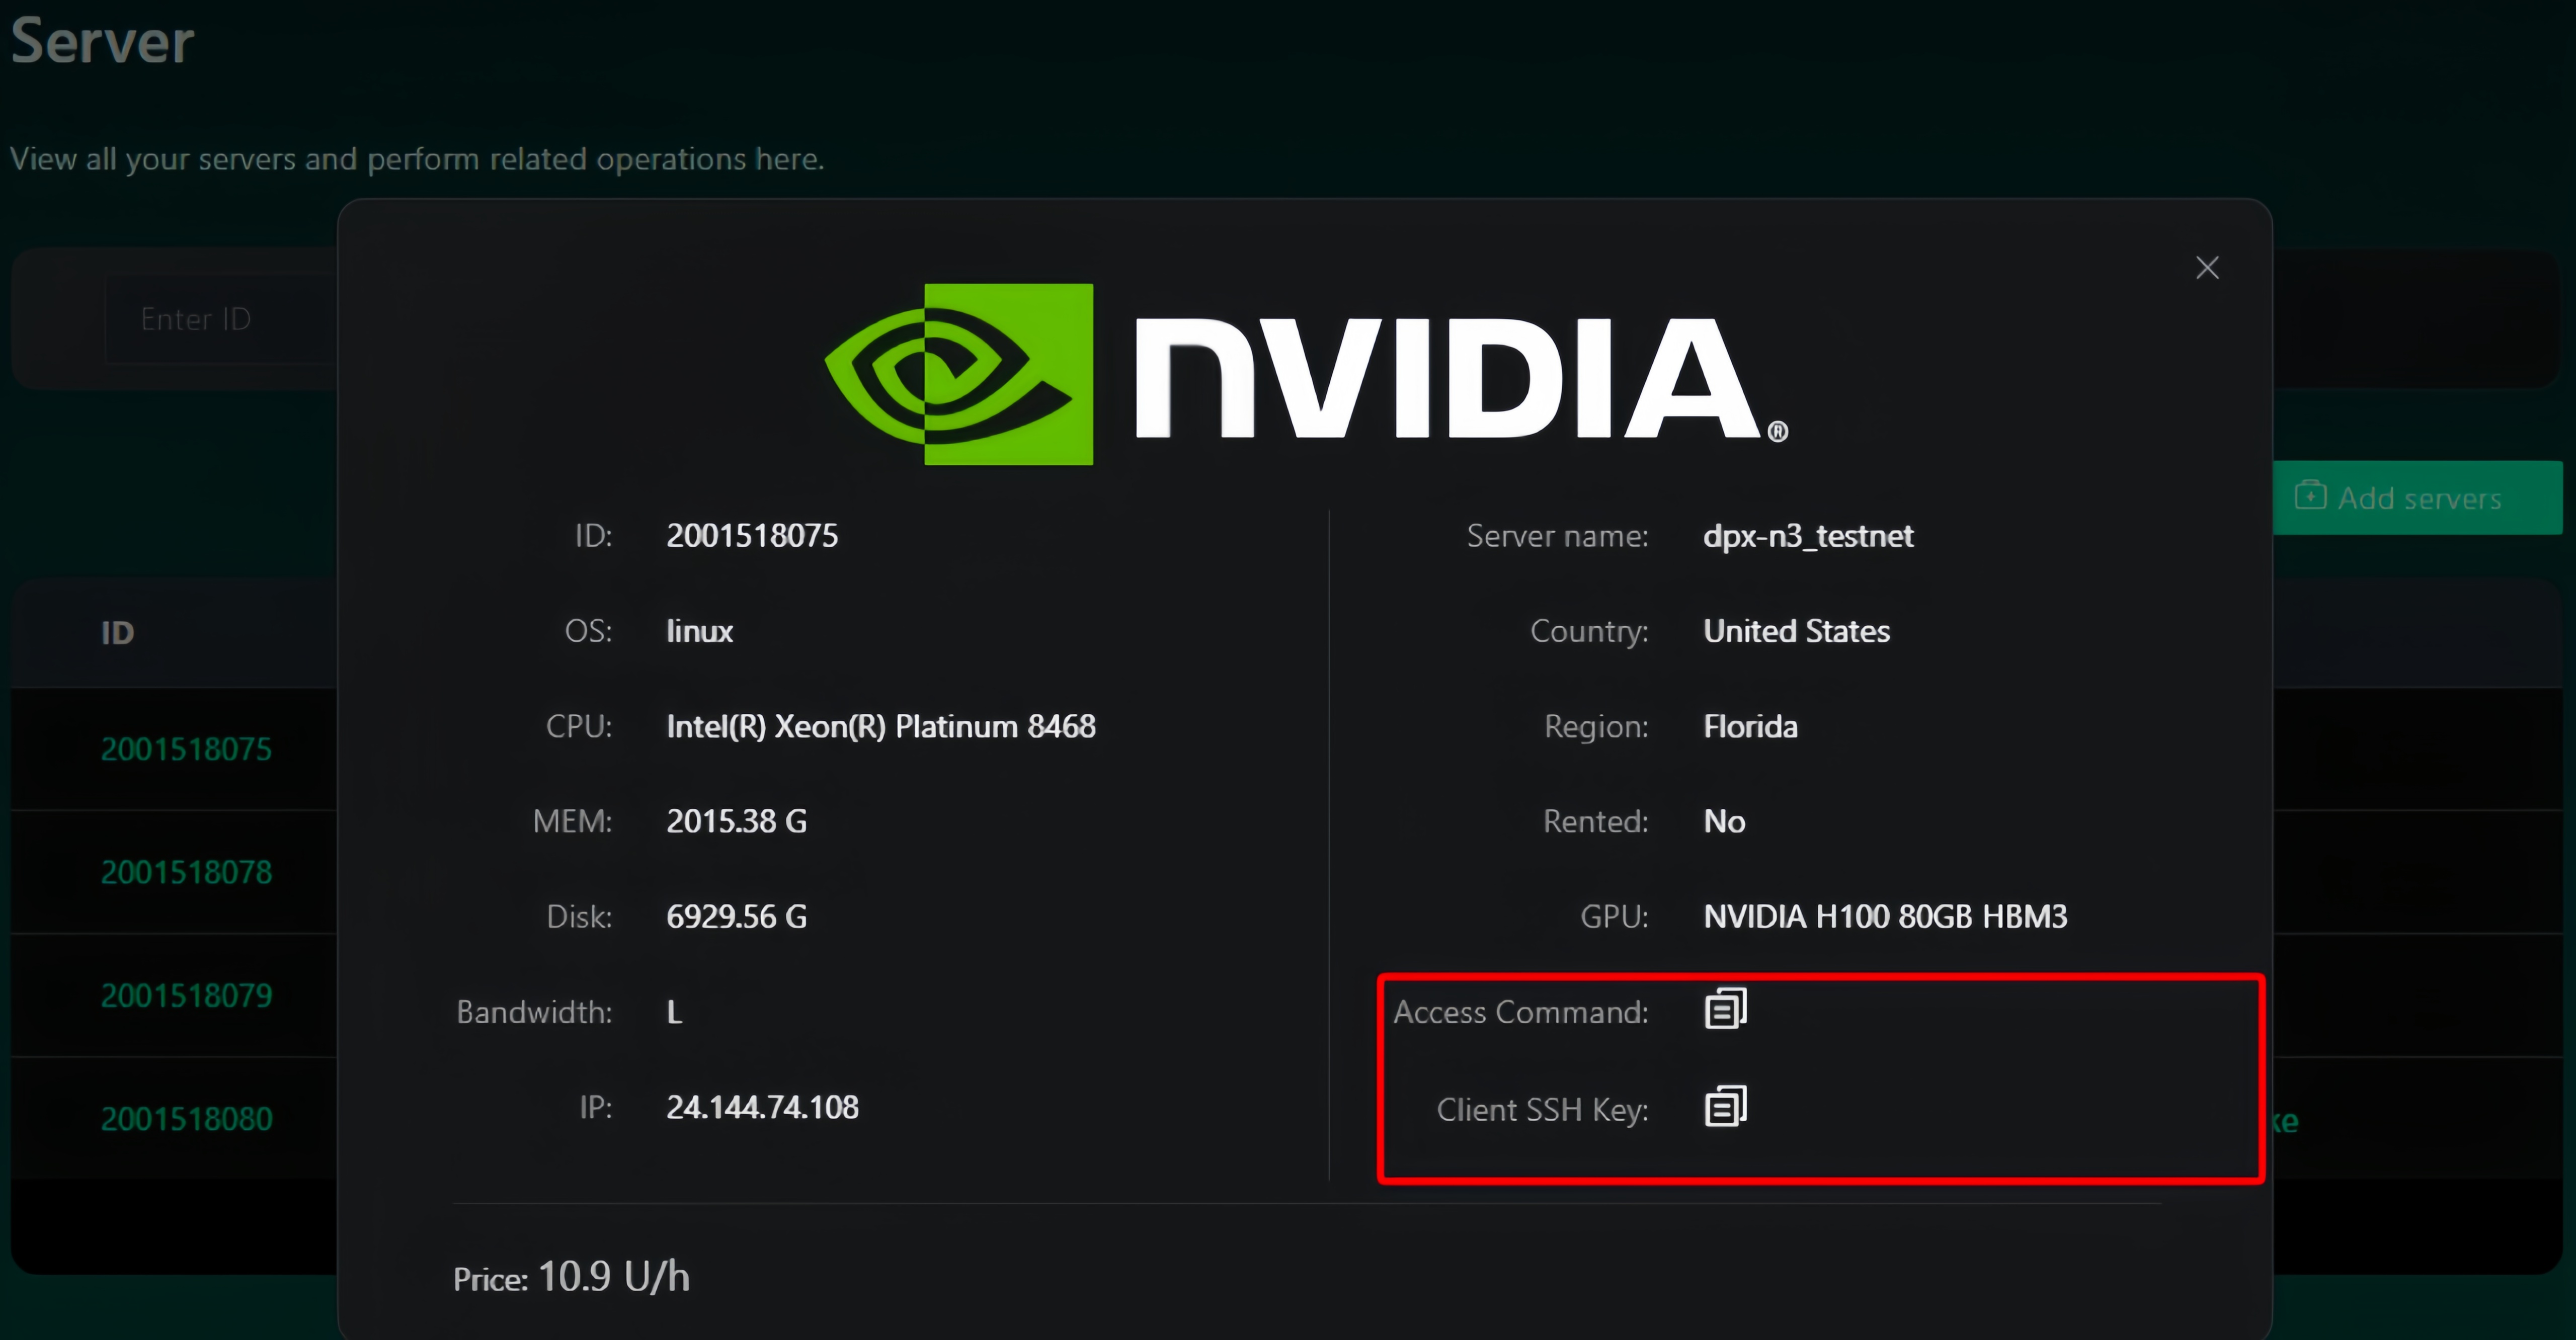Click CPU value Intel Xeon Platinum 8468

coord(881,726)
